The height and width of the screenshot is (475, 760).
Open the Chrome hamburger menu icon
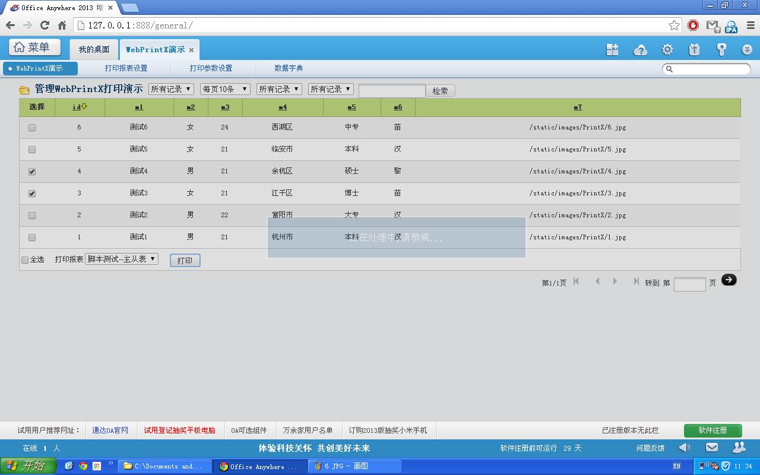pos(750,25)
